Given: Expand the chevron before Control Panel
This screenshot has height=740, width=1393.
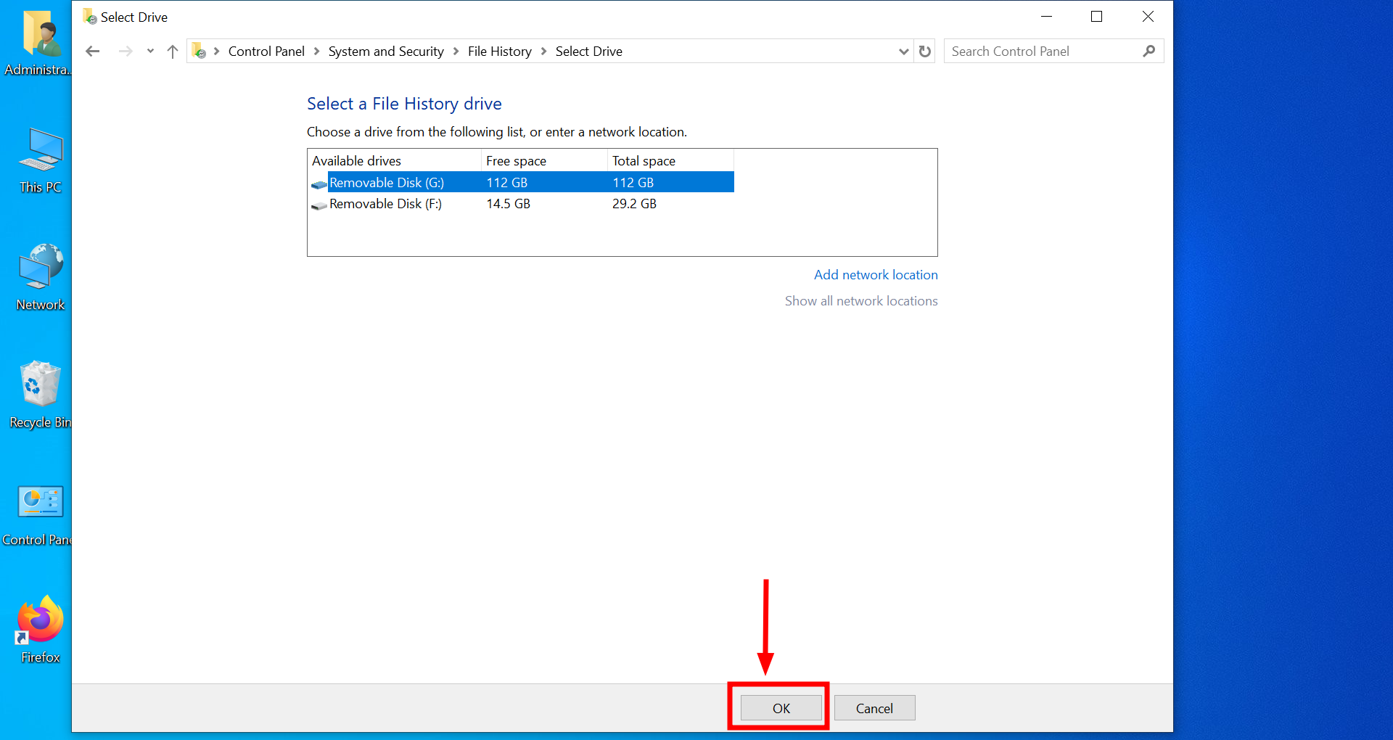Looking at the screenshot, I should (216, 51).
